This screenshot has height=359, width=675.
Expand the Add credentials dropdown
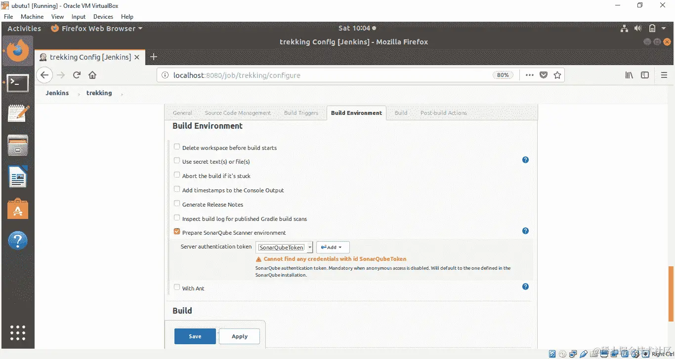[332, 247]
